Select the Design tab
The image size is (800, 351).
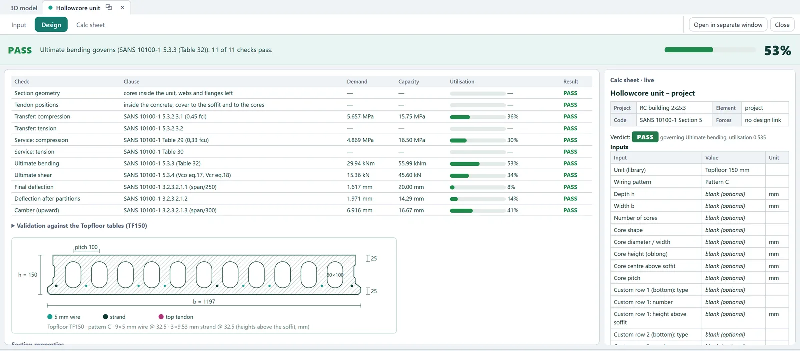(x=51, y=25)
